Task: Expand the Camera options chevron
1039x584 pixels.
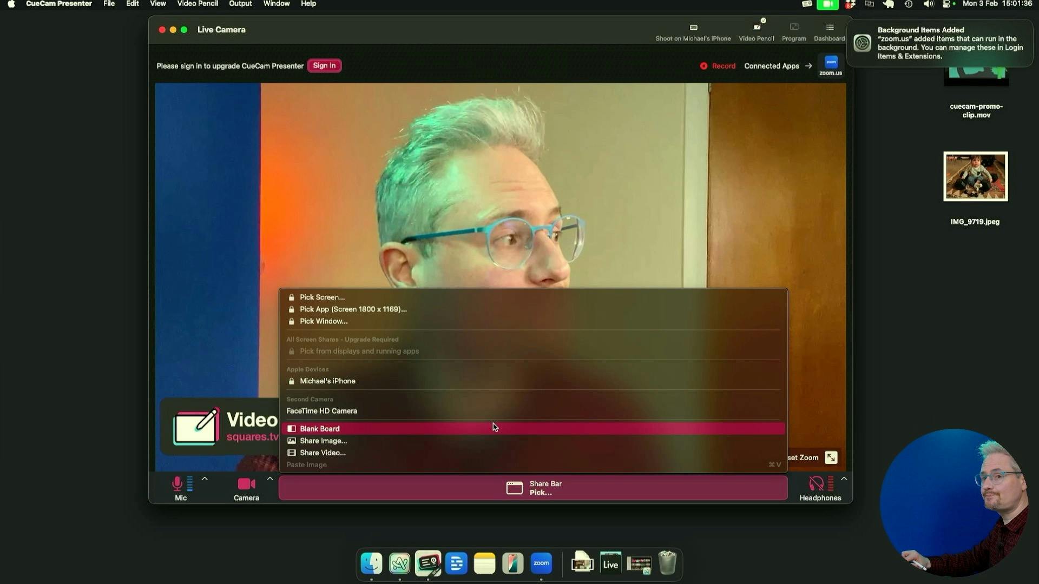Action: (269, 479)
